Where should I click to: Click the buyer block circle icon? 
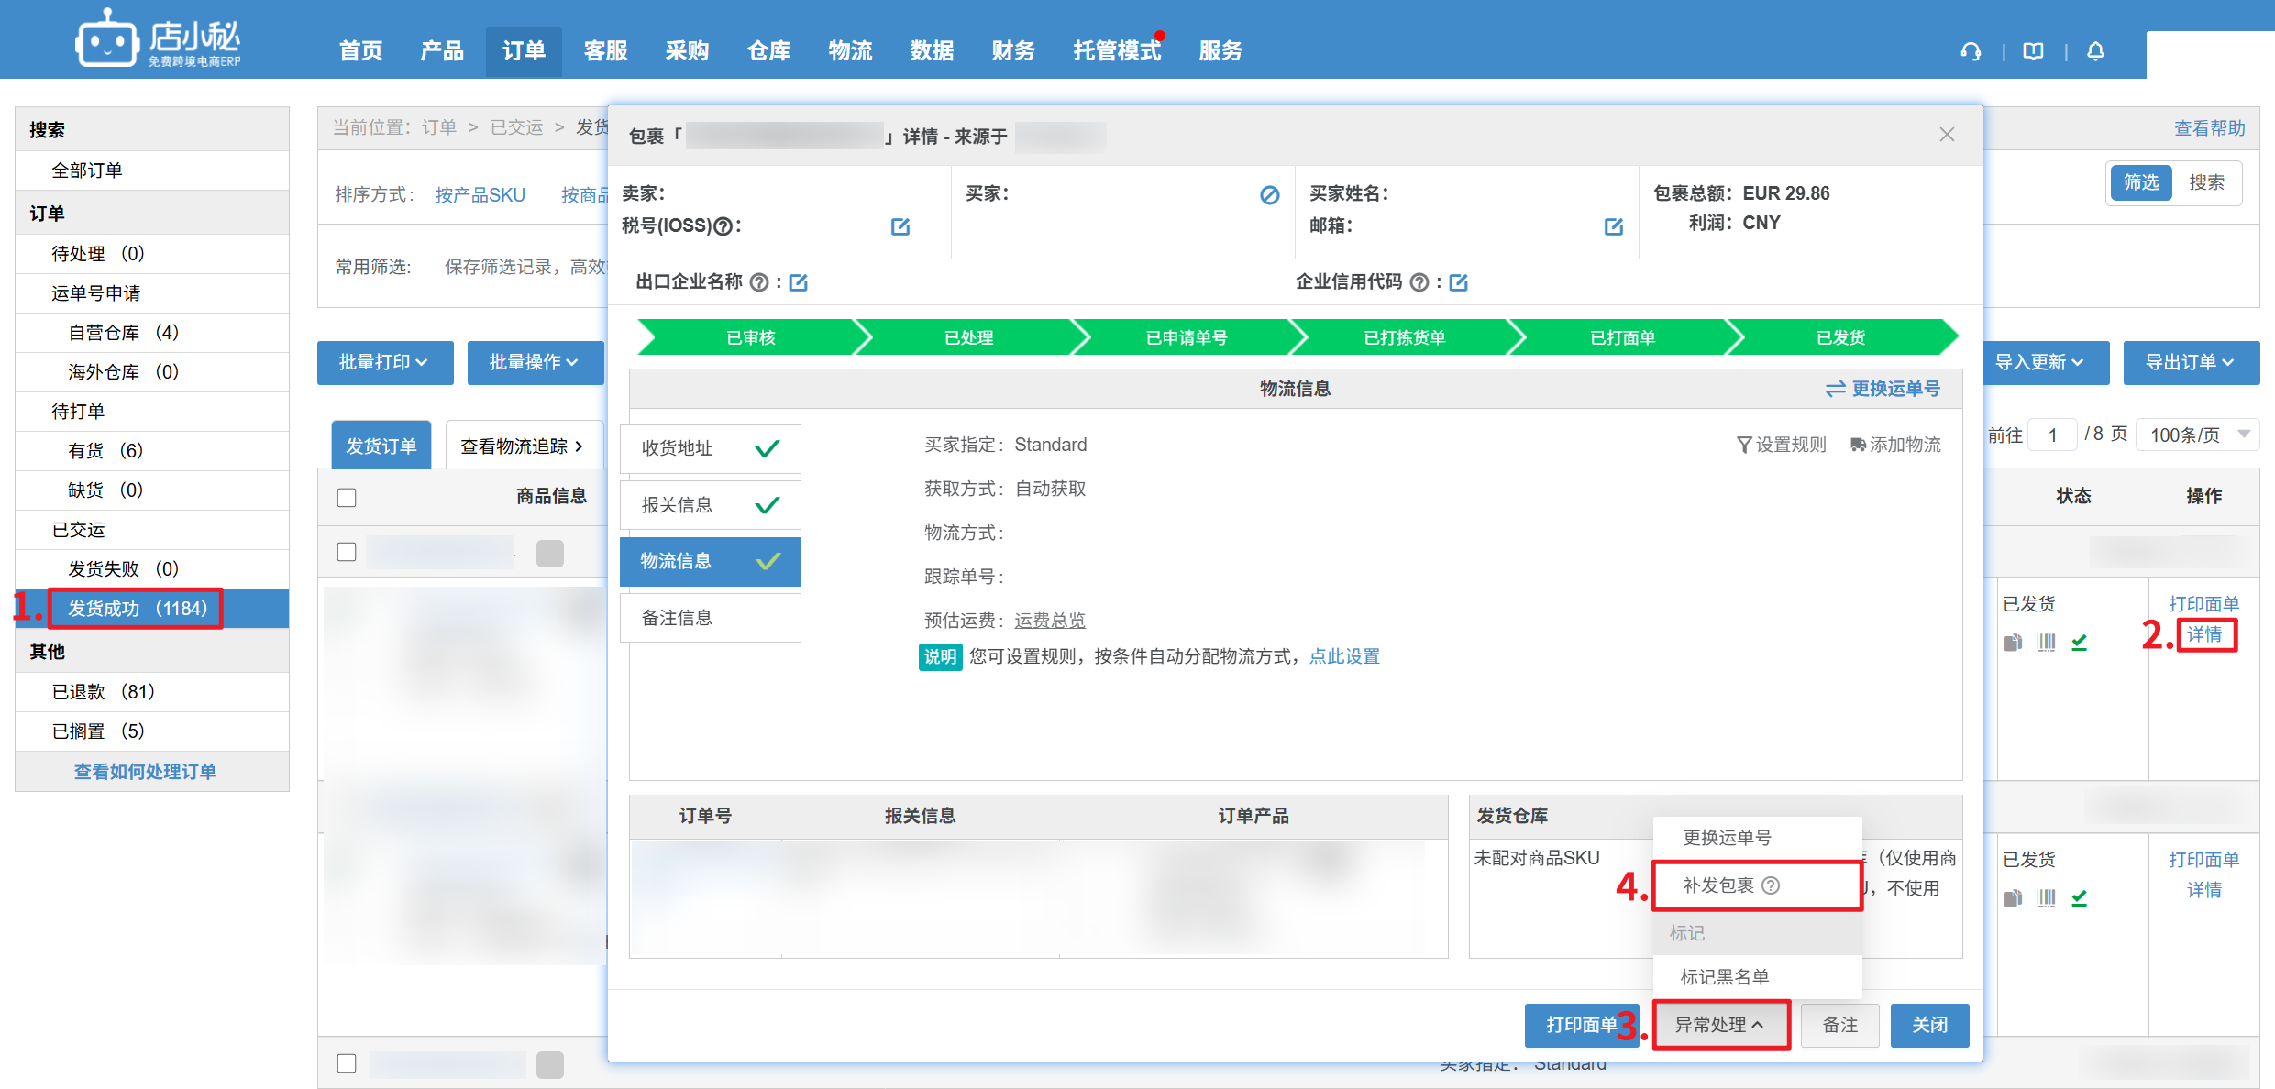point(1269,194)
